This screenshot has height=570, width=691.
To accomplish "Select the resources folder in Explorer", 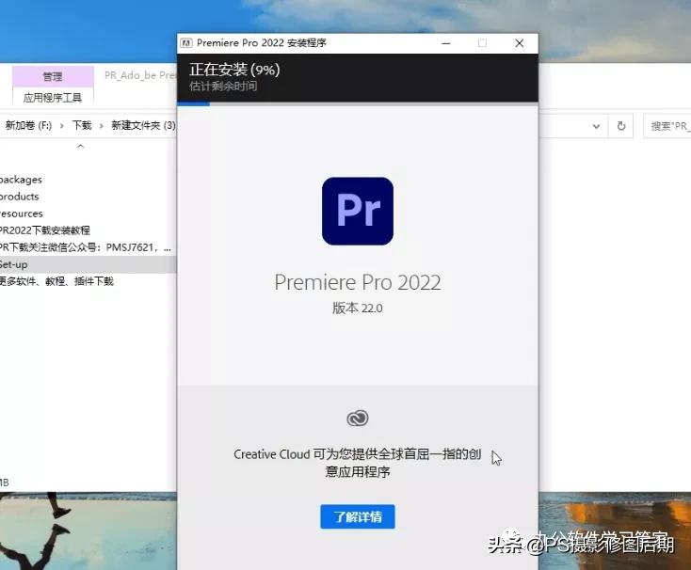I will coord(21,214).
